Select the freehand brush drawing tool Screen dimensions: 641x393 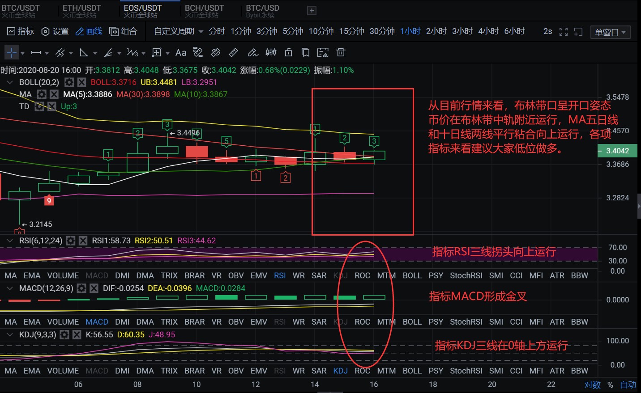(x=253, y=53)
